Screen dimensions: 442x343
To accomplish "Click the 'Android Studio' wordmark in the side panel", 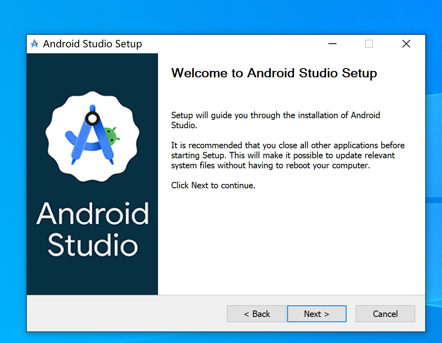I will click(93, 229).
